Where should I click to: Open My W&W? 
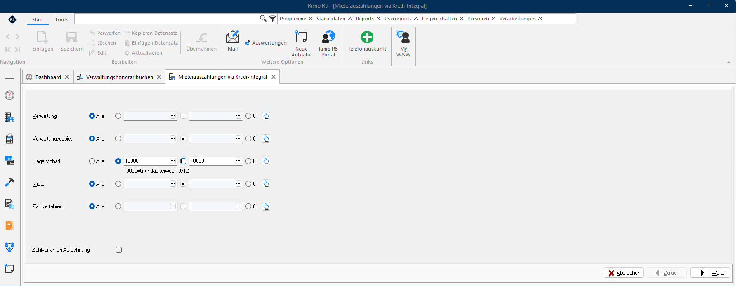click(403, 43)
